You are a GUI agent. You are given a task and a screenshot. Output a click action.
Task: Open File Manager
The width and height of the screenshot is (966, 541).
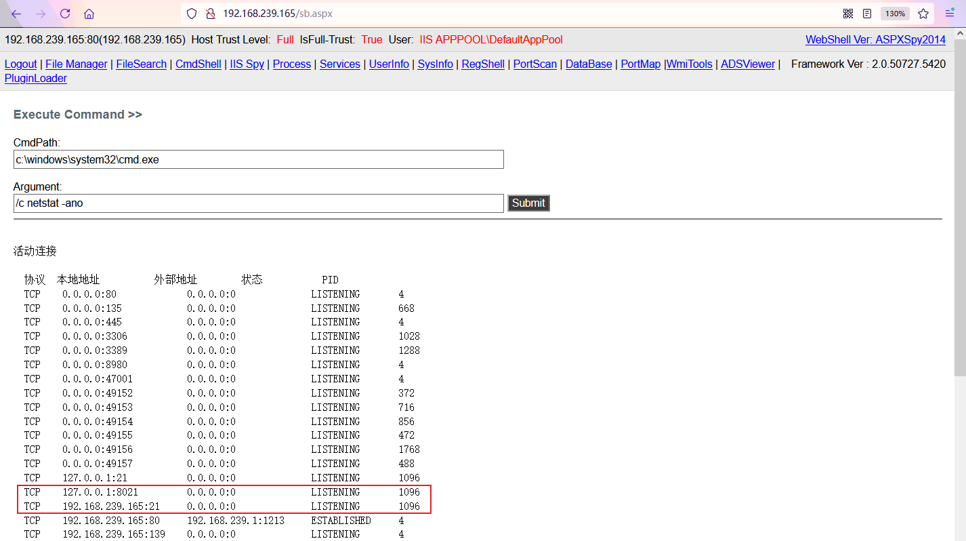point(77,64)
